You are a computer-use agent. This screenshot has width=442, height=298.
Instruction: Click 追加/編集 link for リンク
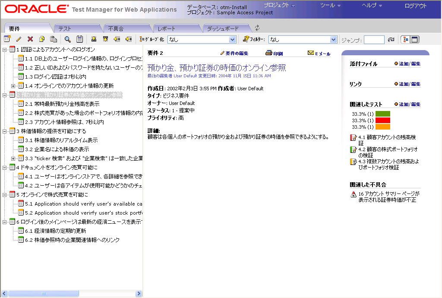(x=410, y=84)
